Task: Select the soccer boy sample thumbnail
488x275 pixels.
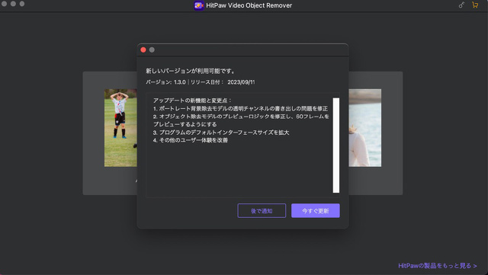Action: pyautogui.click(x=120, y=128)
